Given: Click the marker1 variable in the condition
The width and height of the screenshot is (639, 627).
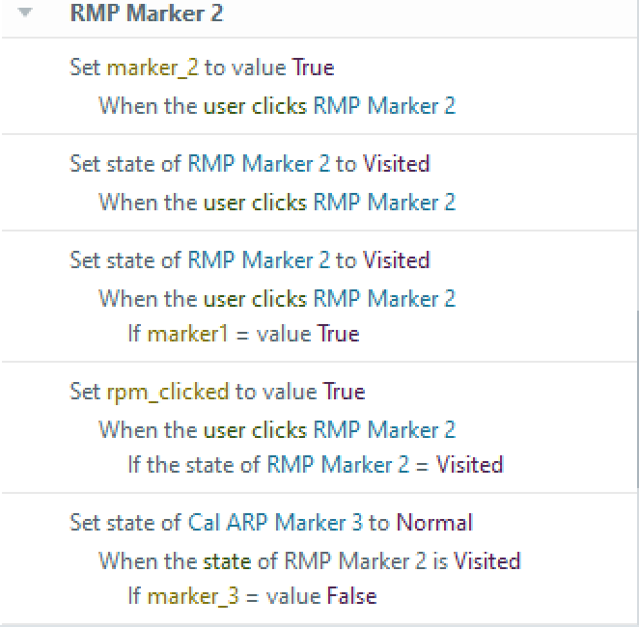Looking at the screenshot, I should [x=183, y=334].
